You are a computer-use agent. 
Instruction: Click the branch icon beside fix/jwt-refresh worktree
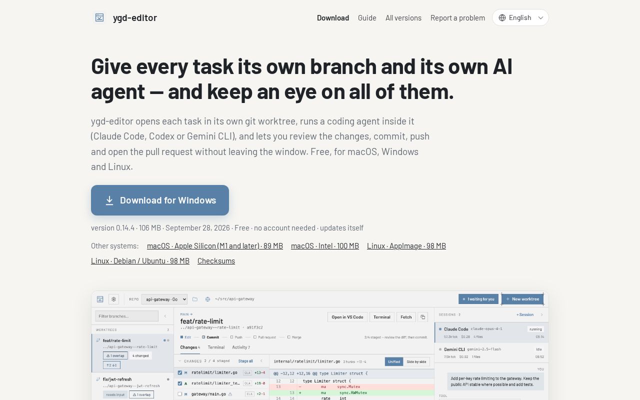click(98, 379)
